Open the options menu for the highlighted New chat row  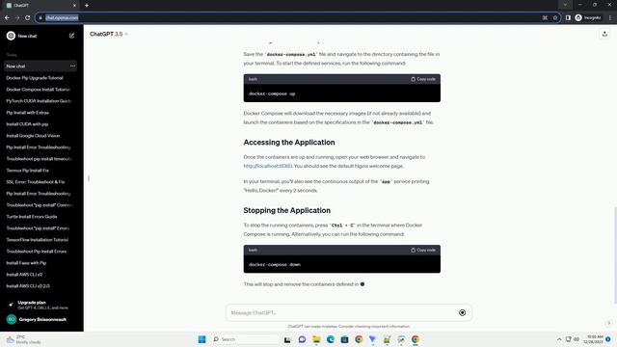(x=73, y=67)
